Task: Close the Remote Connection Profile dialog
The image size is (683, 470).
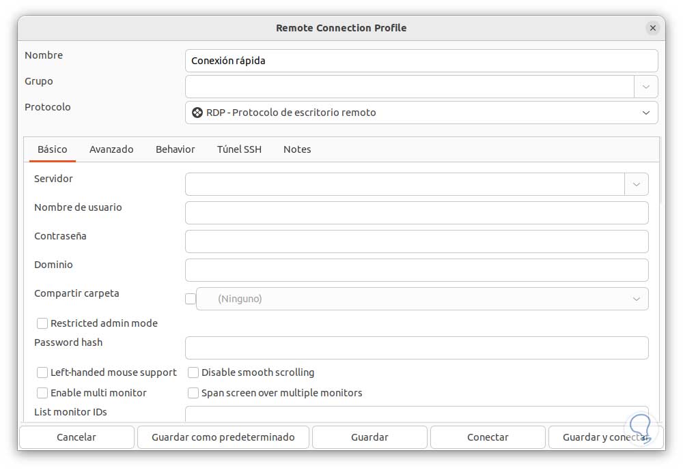Action: 652,28
